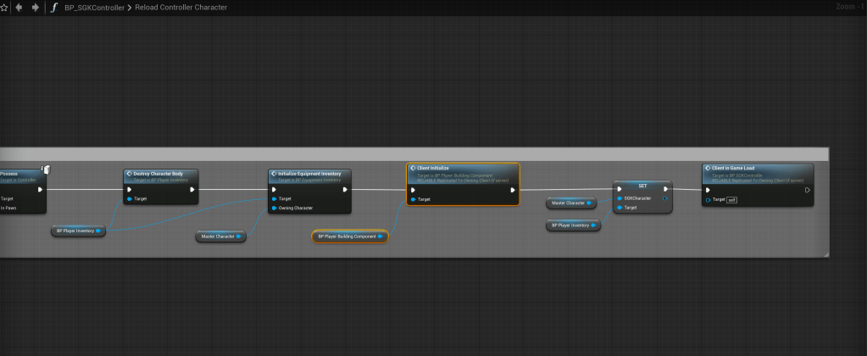The image size is (867, 356).
Task: Select the Client Initialize node title
Action: coord(433,168)
